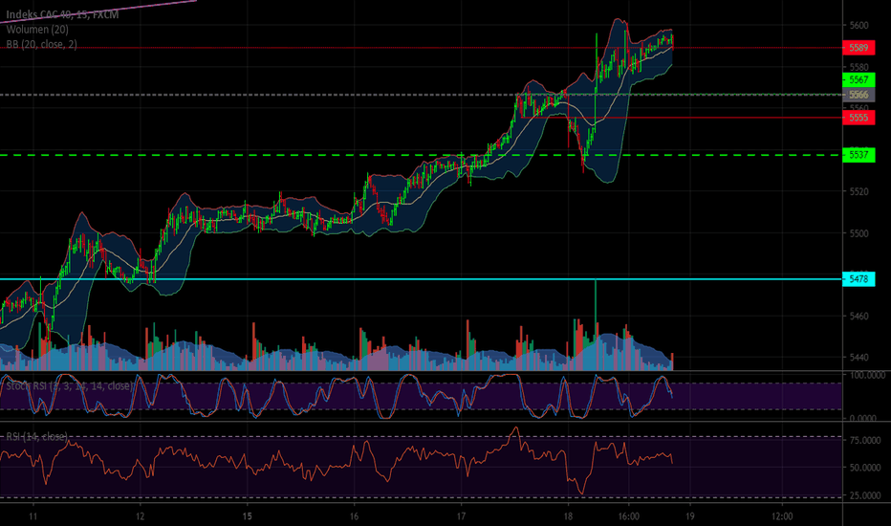
Task: Click the Stoch RSI indicator label
Action: pos(70,386)
